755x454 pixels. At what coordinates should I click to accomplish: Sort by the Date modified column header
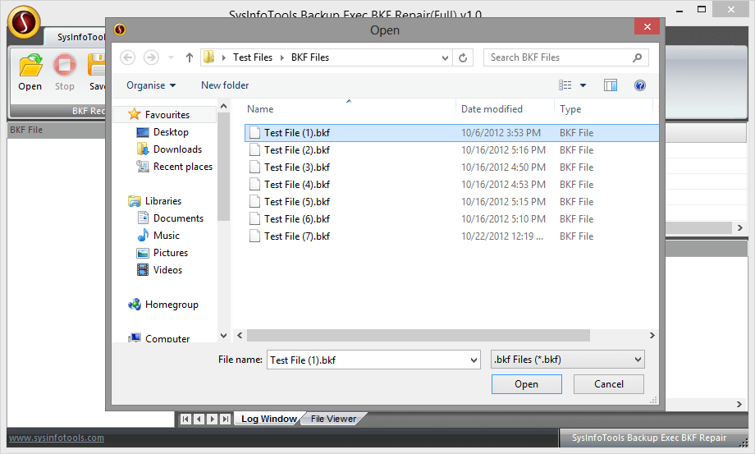click(492, 109)
